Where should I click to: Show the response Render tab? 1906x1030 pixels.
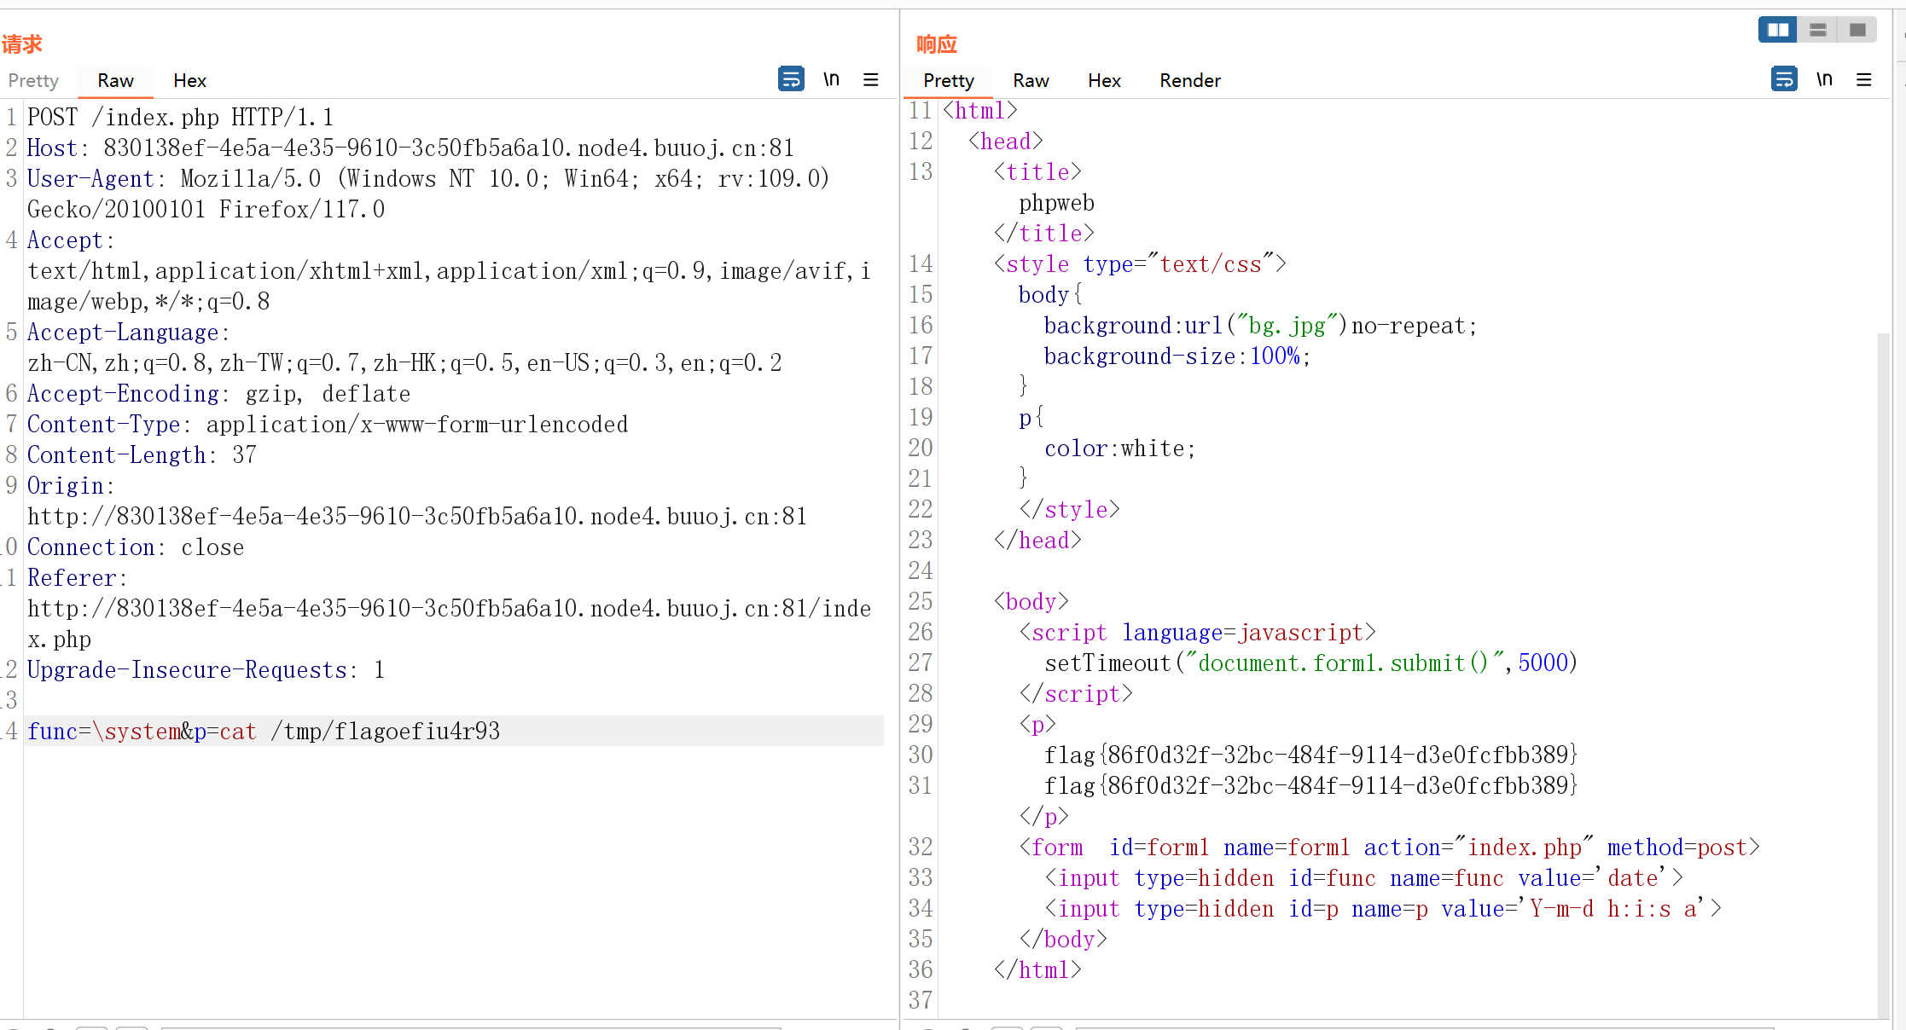(1189, 81)
